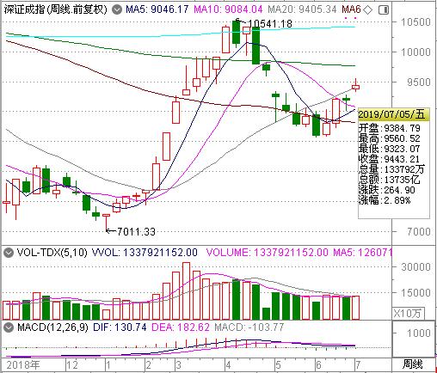Viewport: 437px width, 373px height.
Task: Open the main chart indicator dropdown arrow
Action: point(117,10)
